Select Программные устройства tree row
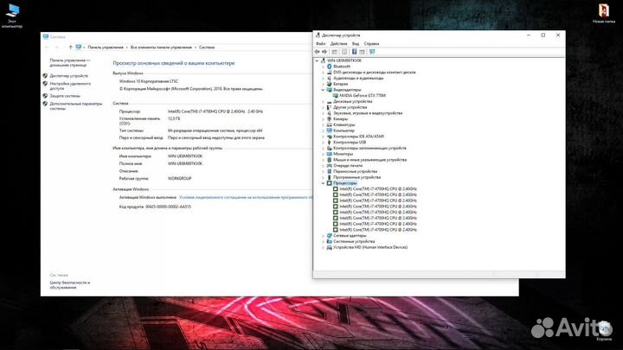The width and height of the screenshot is (623, 350). pos(356,177)
